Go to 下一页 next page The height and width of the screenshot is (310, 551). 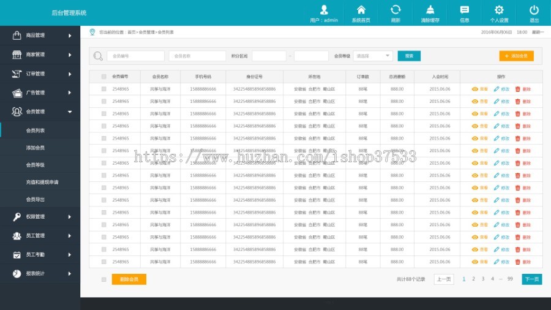click(x=531, y=279)
